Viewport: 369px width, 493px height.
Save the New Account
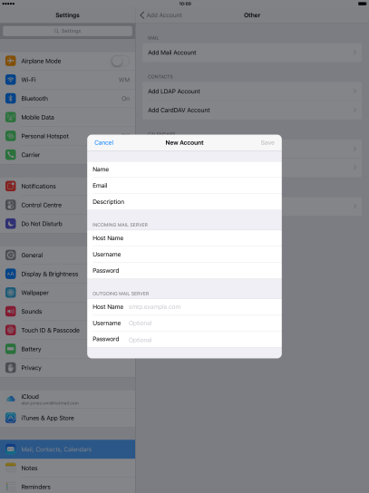click(x=267, y=143)
